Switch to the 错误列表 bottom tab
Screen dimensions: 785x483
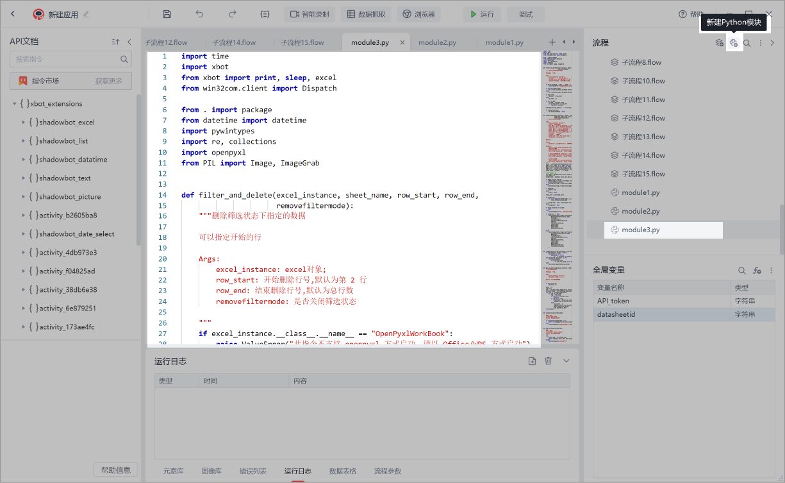(253, 471)
